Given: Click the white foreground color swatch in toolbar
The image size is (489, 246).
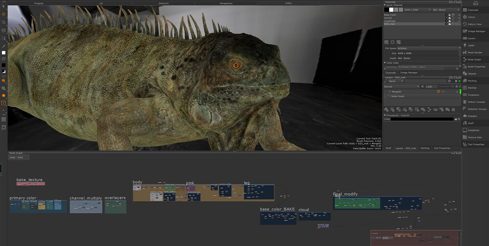Looking at the screenshot, I should click(4, 53).
